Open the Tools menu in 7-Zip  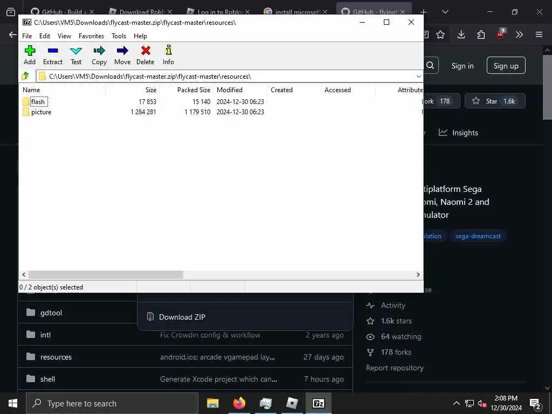(119, 36)
